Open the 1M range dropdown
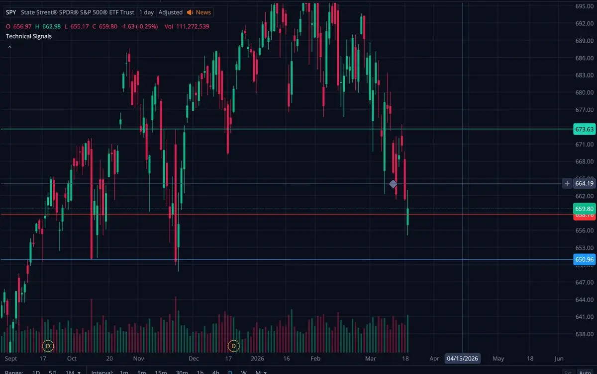The image size is (597, 374). [x=73, y=372]
